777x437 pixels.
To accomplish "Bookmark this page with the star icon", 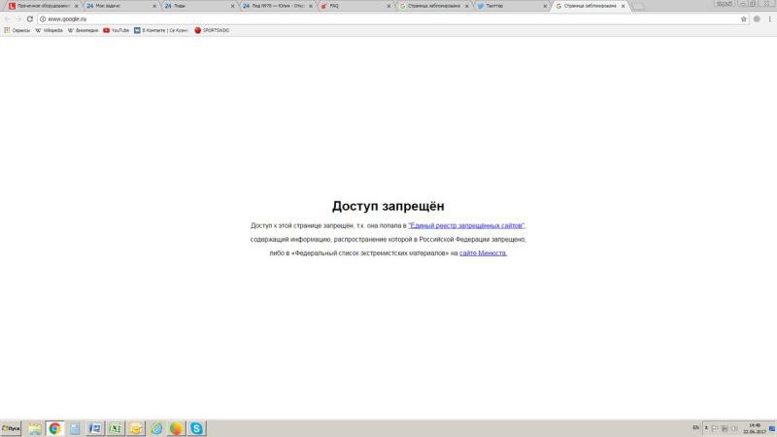I will tap(744, 18).
